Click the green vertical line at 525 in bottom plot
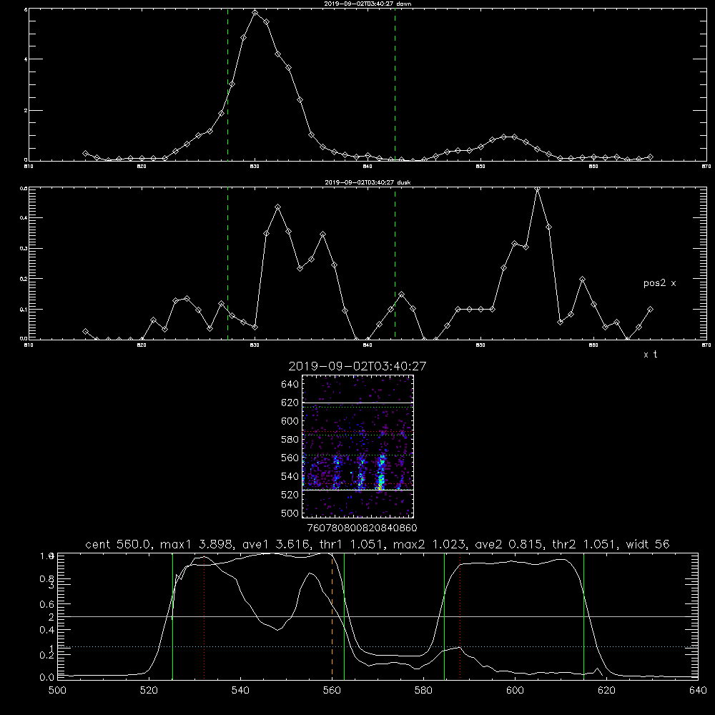 pos(172,616)
